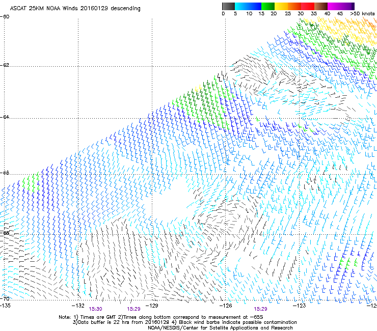Click the title 'ASCAT 25KM NOAA Winds 20160129 descending'

point(75,8)
